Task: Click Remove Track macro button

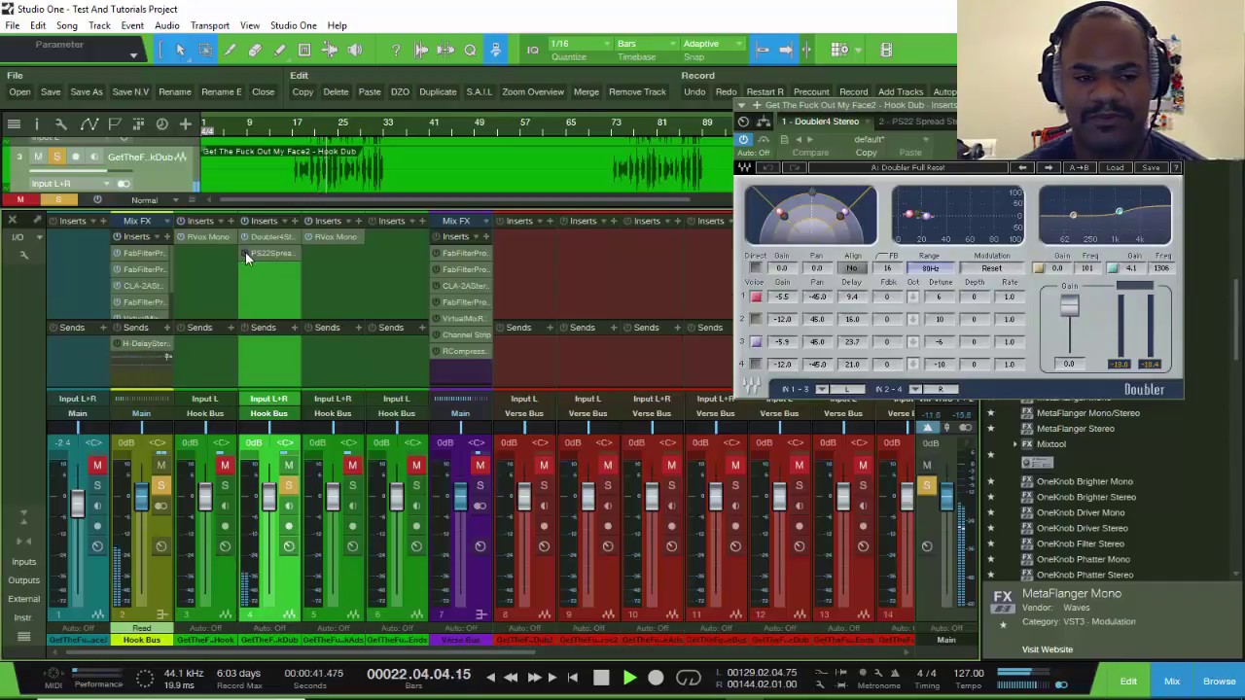Action: pos(637,91)
